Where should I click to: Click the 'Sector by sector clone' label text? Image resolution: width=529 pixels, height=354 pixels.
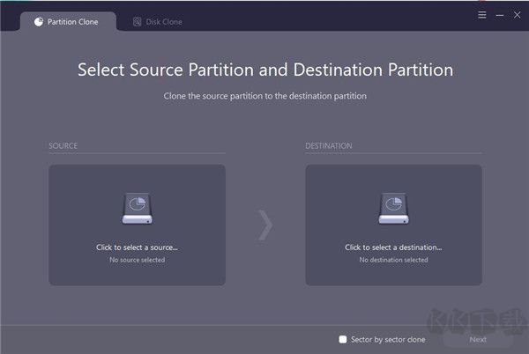click(x=388, y=339)
